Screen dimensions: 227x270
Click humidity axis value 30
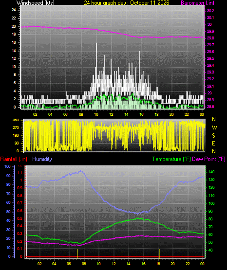click(8, 230)
